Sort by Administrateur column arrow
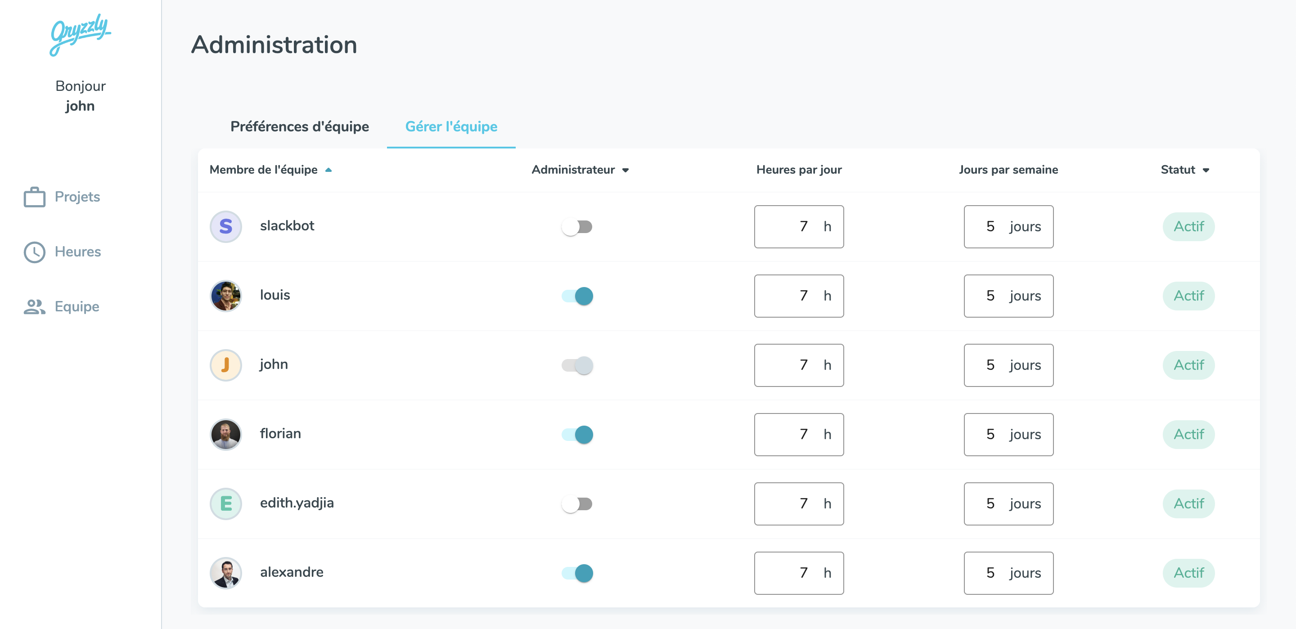The height and width of the screenshot is (629, 1296). [x=625, y=170]
